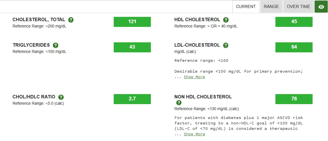Viewport: 328px width, 141px height.
Task: Expand Show More under Non HDL Cholesterol
Action: pos(194,134)
